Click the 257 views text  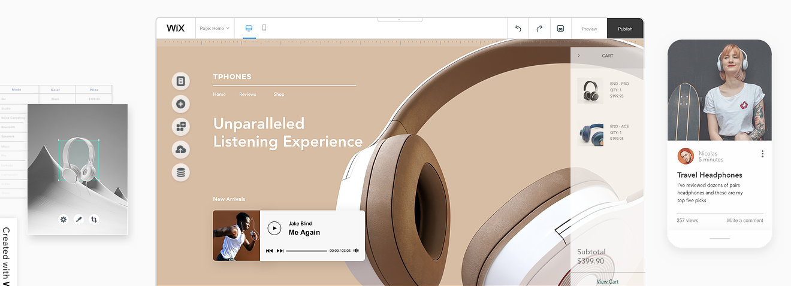click(687, 220)
